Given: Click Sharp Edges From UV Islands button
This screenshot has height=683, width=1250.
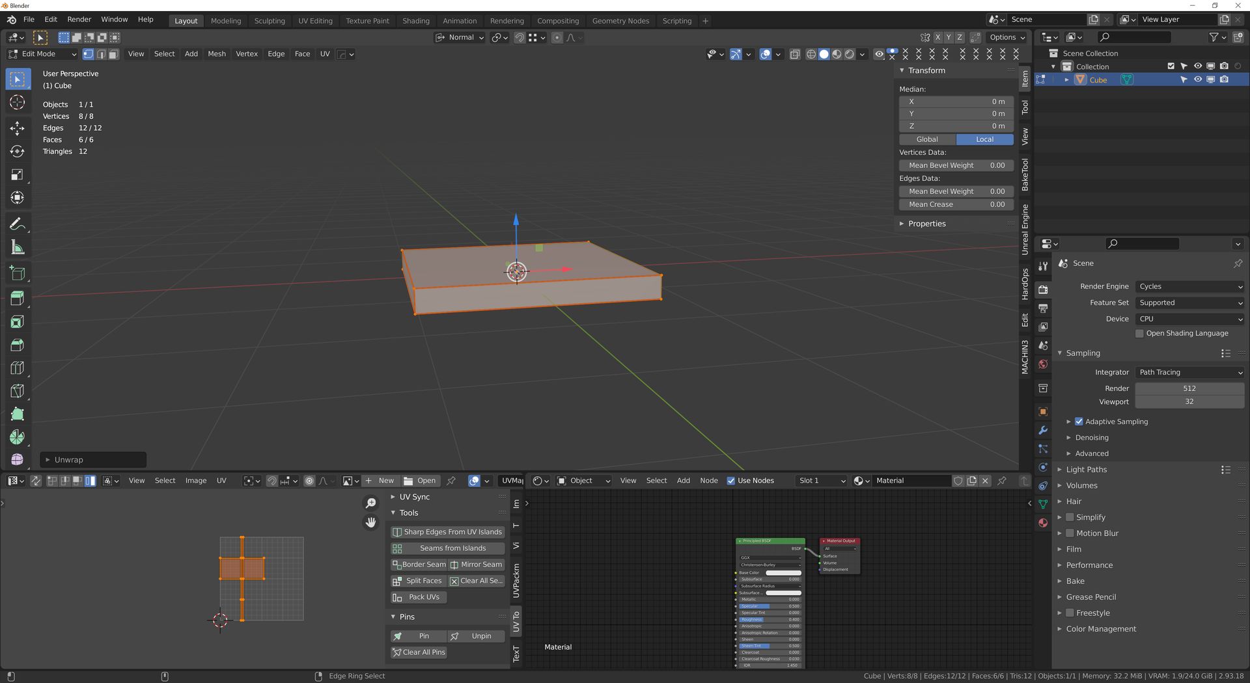Looking at the screenshot, I should (x=447, y=532).
